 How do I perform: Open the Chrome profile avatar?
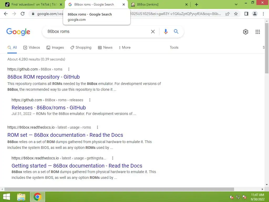click(x=255, y=14)
